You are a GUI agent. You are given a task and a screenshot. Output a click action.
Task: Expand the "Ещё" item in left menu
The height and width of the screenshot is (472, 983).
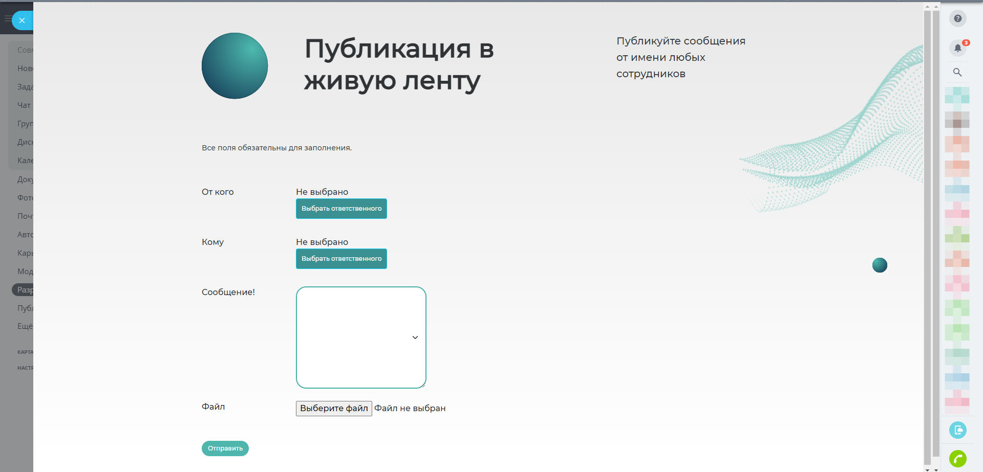click(25, 326)
